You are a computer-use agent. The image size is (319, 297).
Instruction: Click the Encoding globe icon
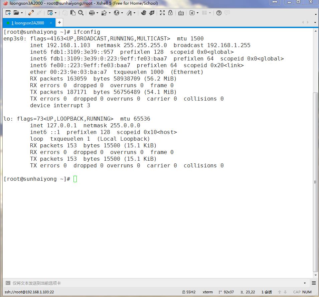(x=117, y=13)
